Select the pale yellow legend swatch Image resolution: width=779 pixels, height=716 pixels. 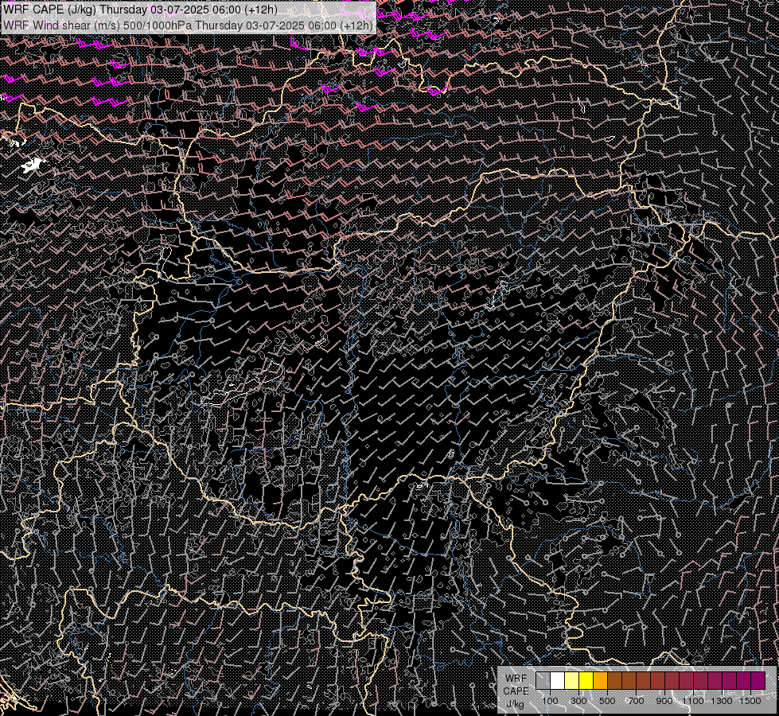pyautogui.click(x=572, y=680)
